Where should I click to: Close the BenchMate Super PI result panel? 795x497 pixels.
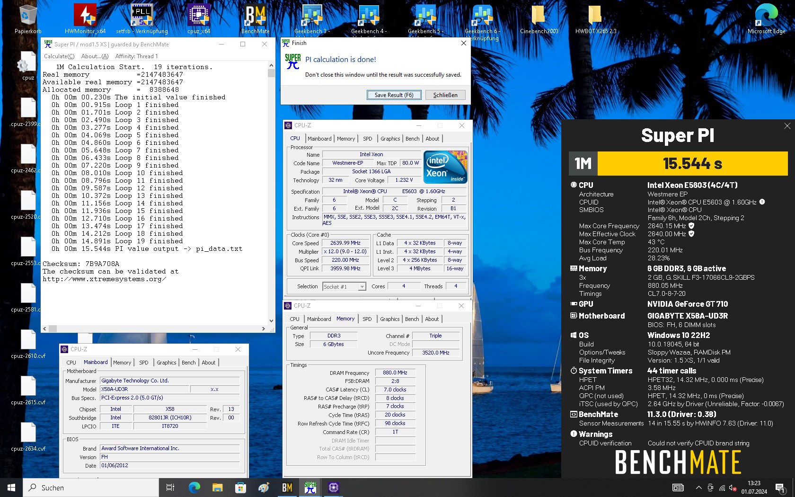point(787,126)
